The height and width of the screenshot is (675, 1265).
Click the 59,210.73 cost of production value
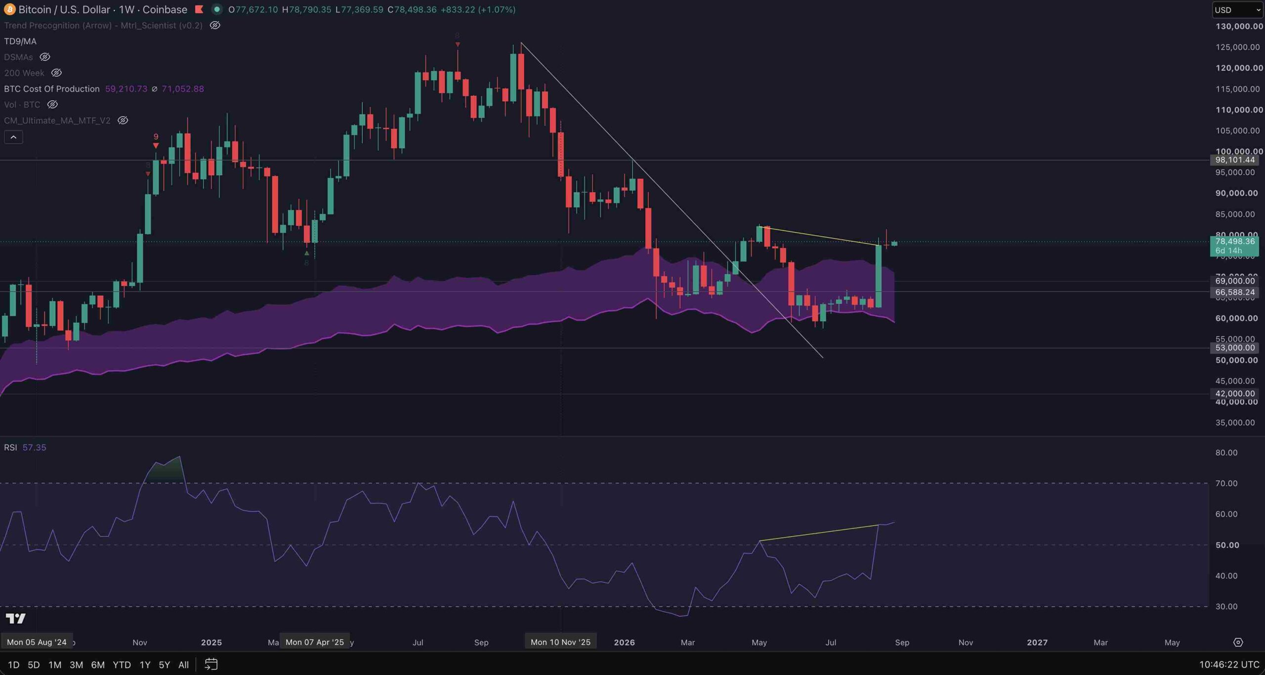click(126, 88)
